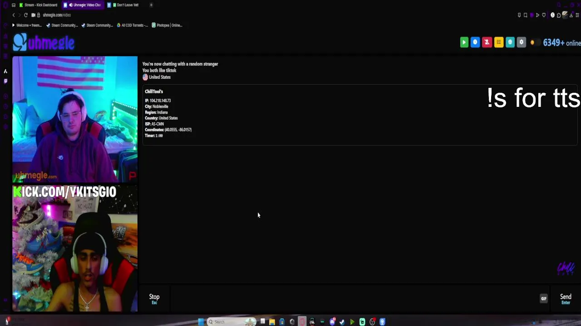Click the send-arrow icon in browser toolbar
The width and height of the screenshot is (581, 326).
pos(537,15)
